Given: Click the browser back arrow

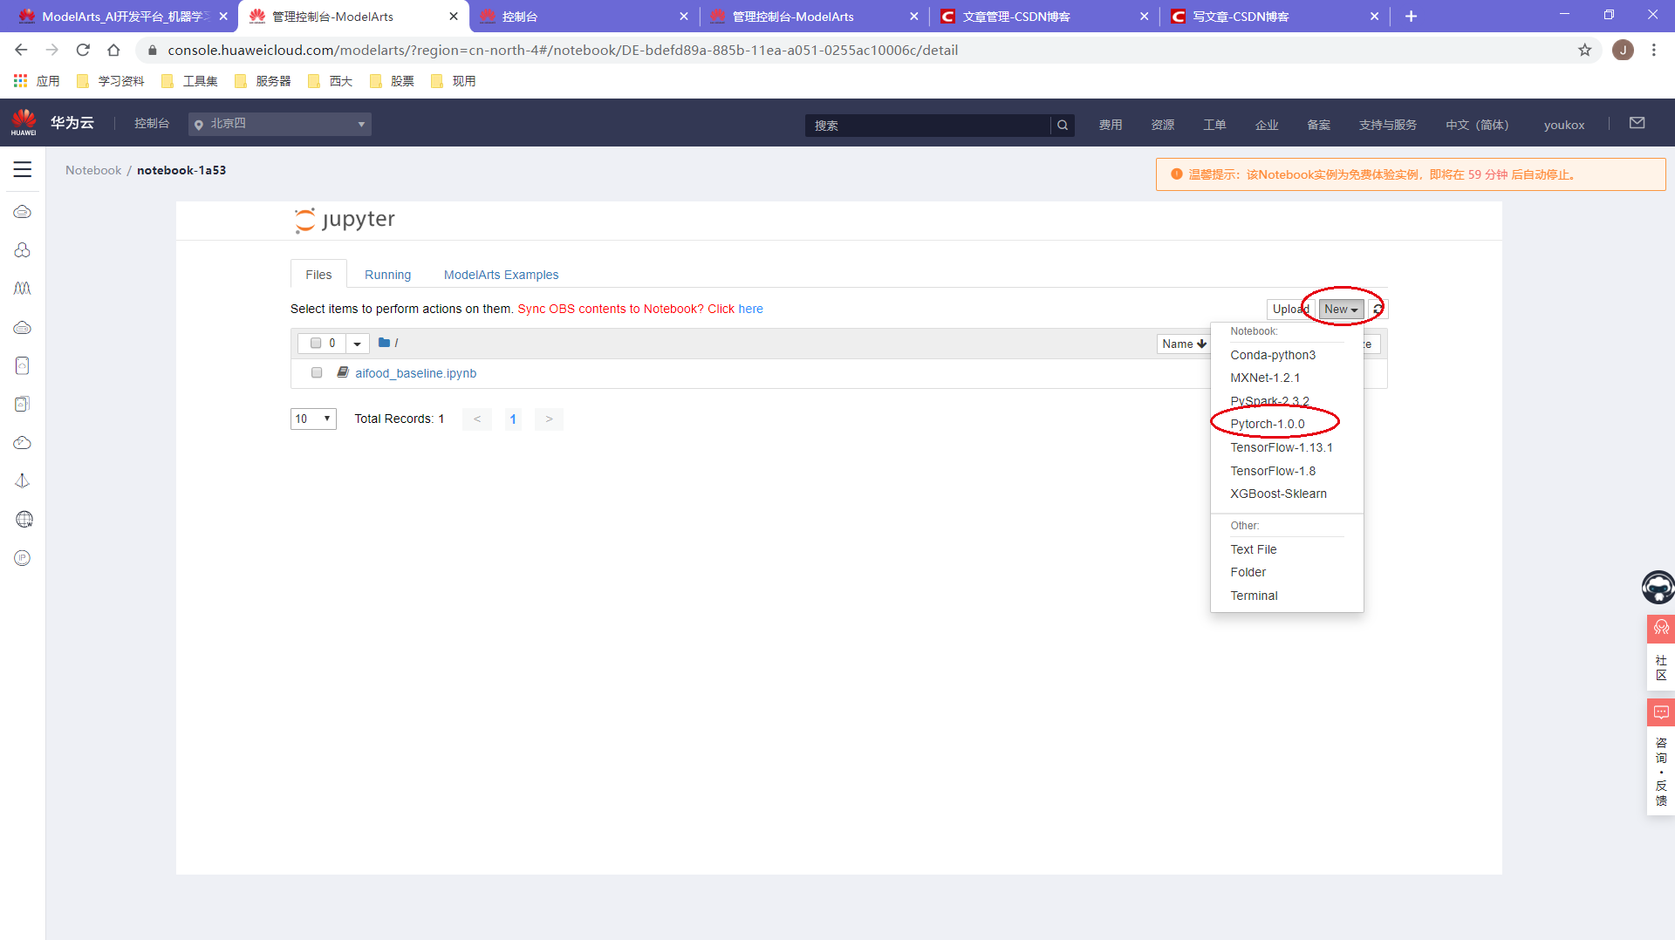Looking at the screenshot, I should pyautogui.click(x=21, y=50).
